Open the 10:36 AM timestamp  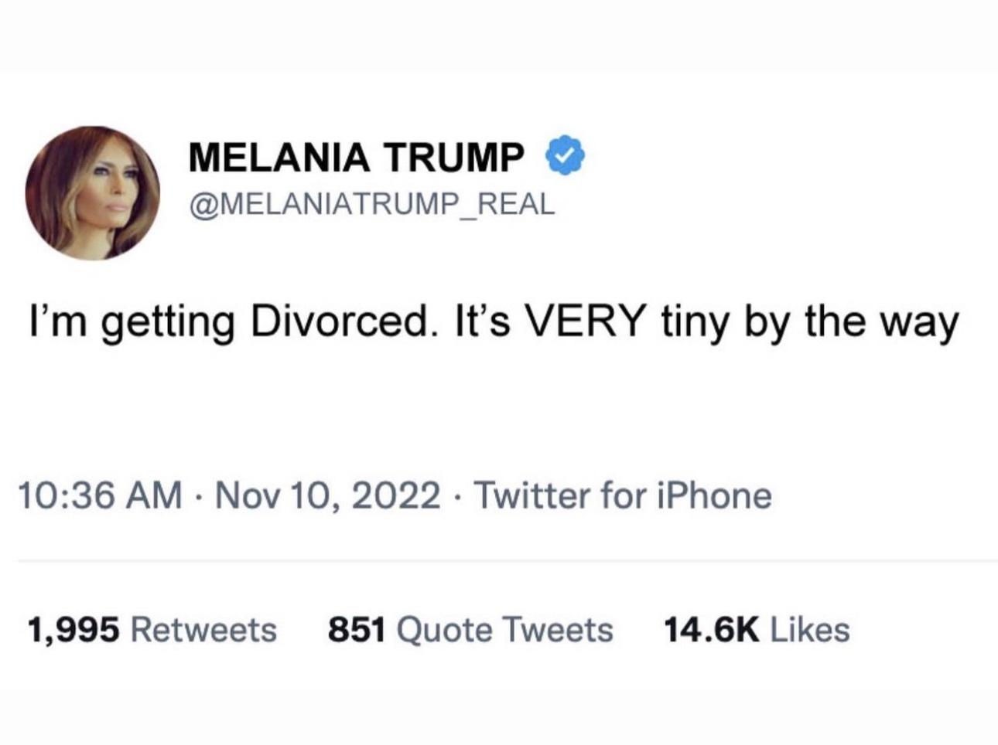coord(99,495)
